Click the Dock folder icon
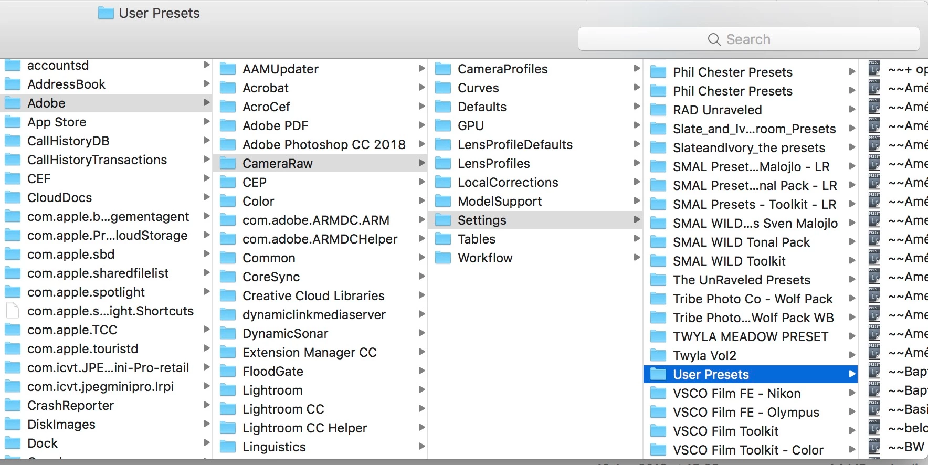Image resolution: width=928 pixels, height=465 pixels. (13, 443)
